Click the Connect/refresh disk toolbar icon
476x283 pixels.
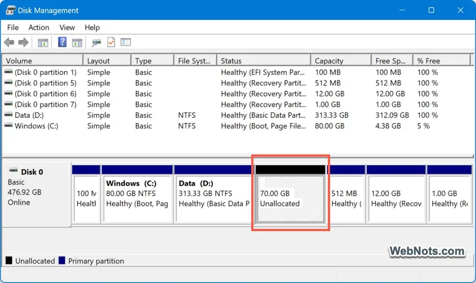point(96,43)
